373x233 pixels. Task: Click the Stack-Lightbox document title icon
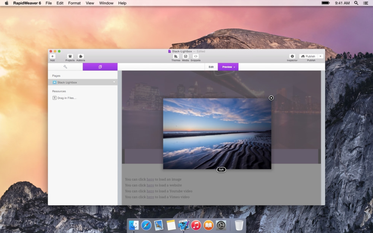point(170,51)
